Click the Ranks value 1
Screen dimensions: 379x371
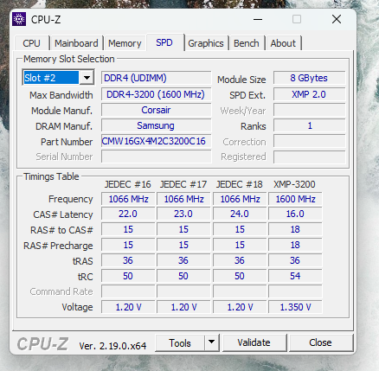(x=309, y=125)
